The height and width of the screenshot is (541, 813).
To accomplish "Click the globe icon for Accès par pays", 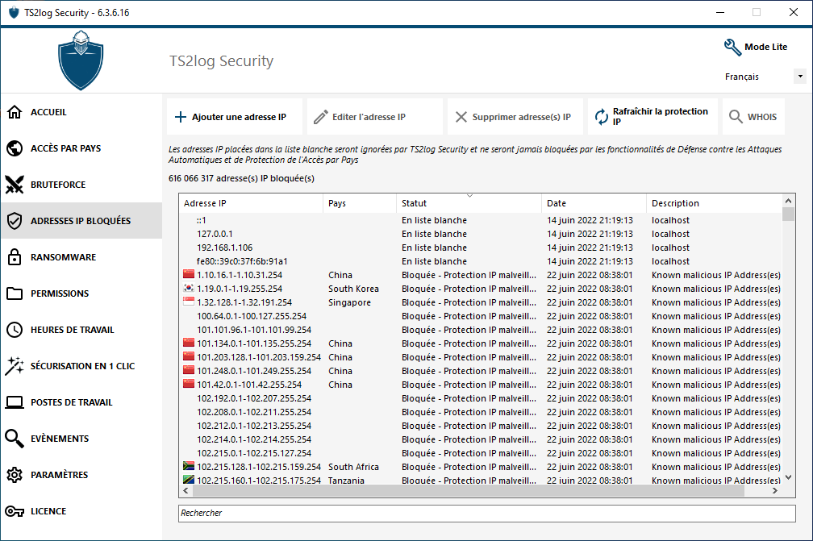I will [15, 148].
